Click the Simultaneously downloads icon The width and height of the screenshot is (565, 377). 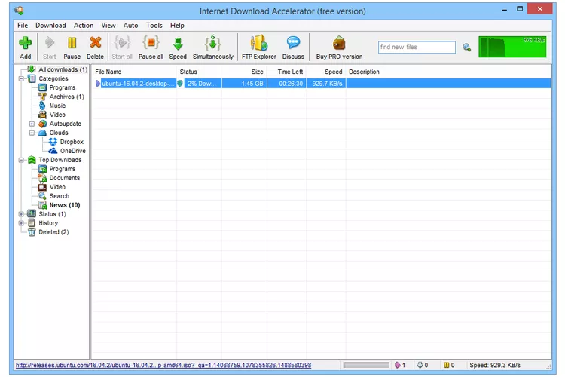pos(212,44)
